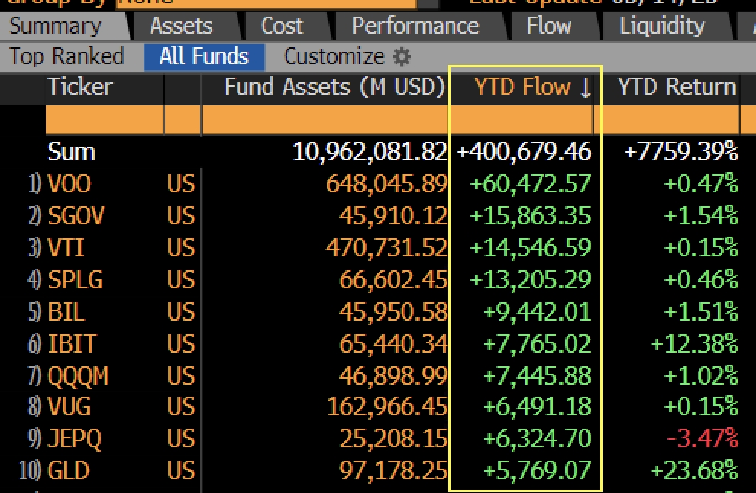Open the SGOV ticker row
This screenshot has width=756, height=493.
click(76, 215)
